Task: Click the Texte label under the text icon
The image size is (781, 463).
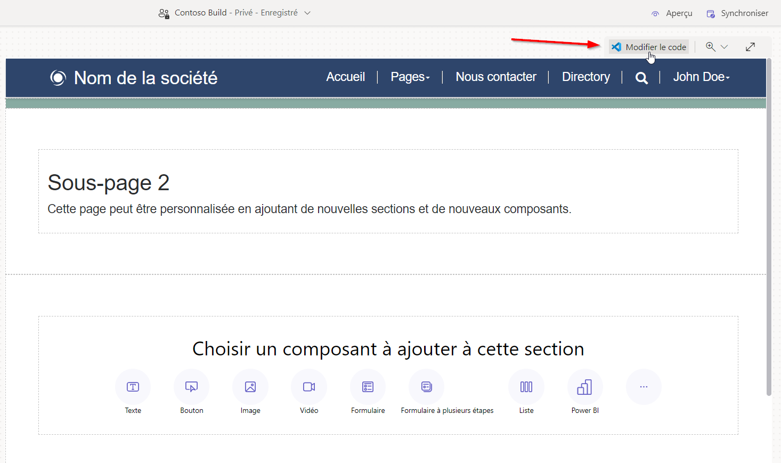Action: (133, 410)
